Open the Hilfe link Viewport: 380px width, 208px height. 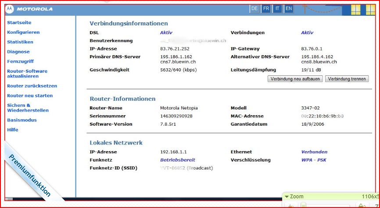pyautogui.click(x=13, y=130)
